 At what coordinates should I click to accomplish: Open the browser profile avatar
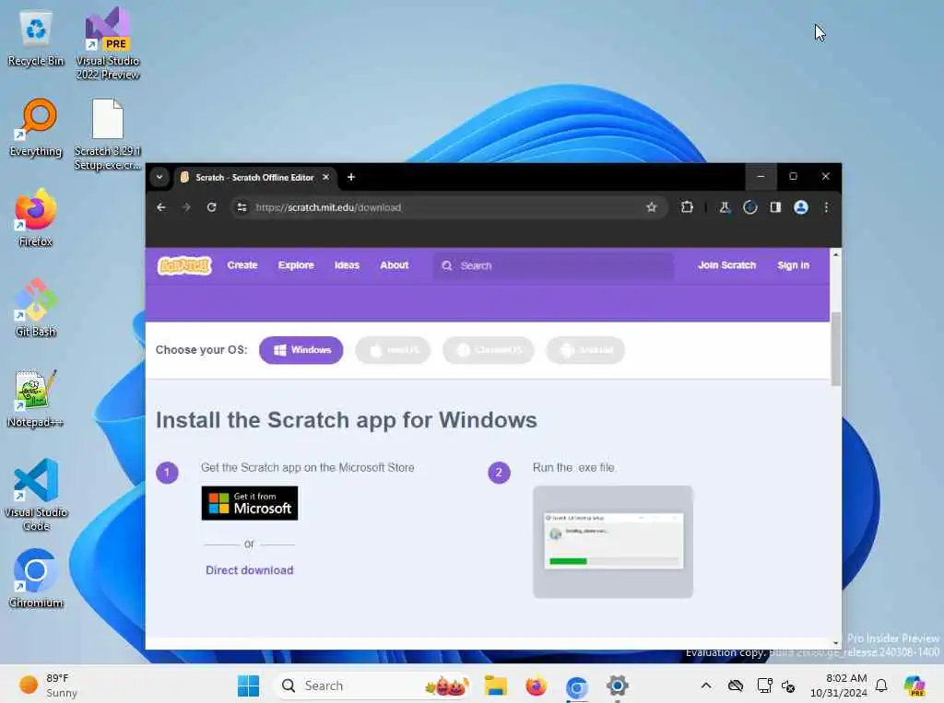[801, 207]
